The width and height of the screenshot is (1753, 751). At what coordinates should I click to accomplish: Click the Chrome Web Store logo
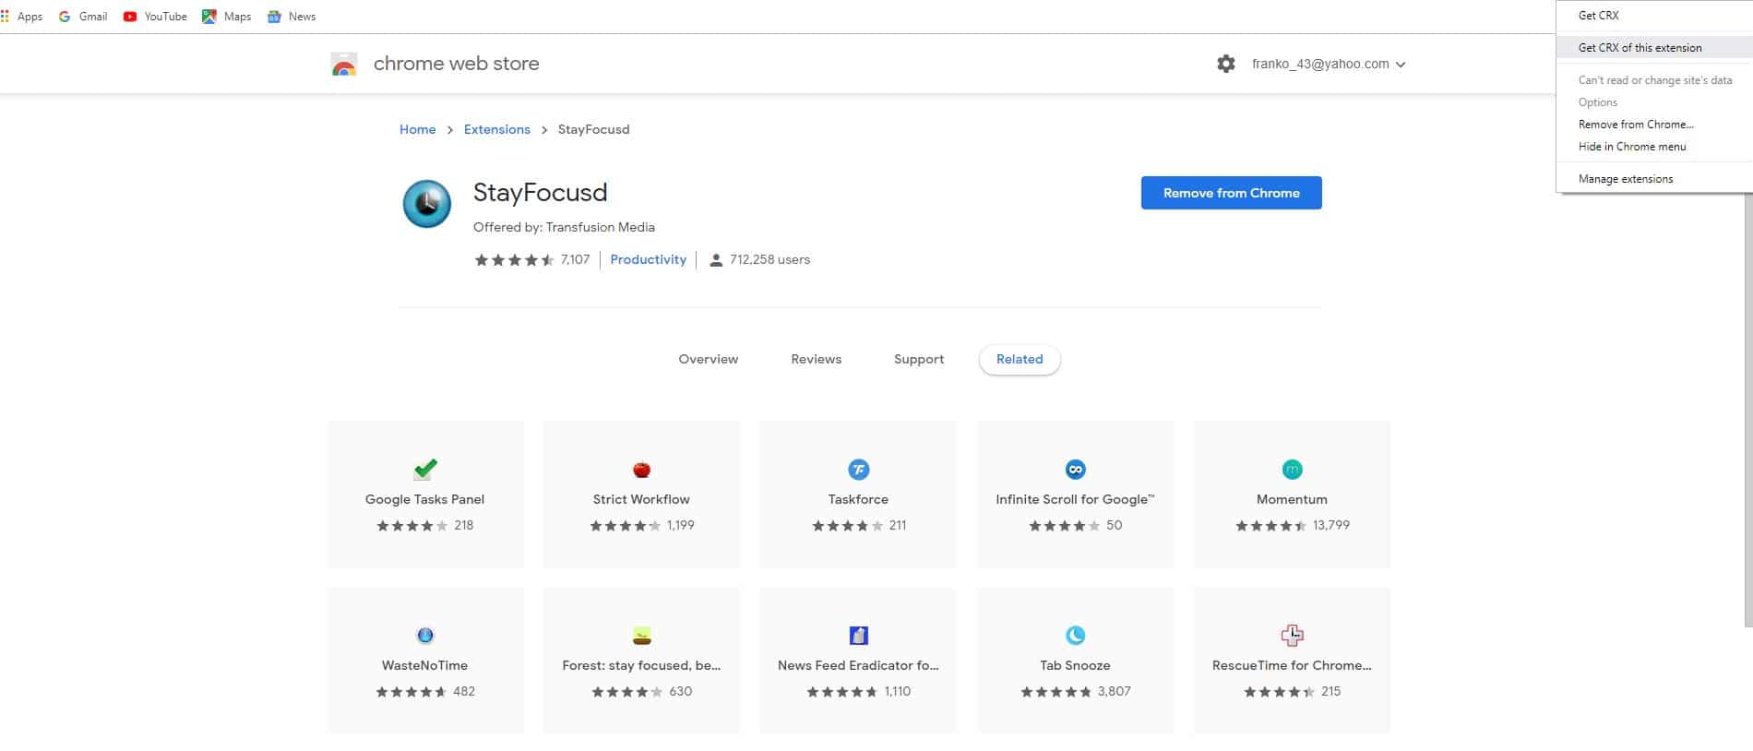click(x=344, y=64)
